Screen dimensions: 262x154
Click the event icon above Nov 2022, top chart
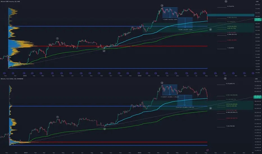point(4,73)
